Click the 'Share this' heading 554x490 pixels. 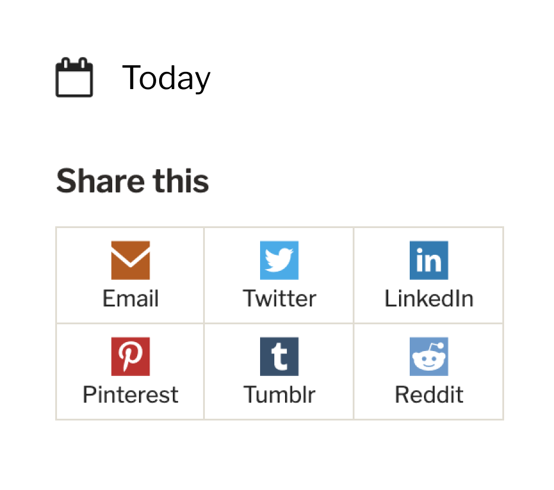pyautogui.click(x=132, y=181)
